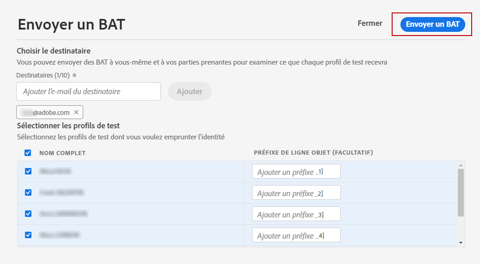Click the PRÉFIXE DE LIGNE OBJET column header
The image size is (480, 264).
[313, 153]
